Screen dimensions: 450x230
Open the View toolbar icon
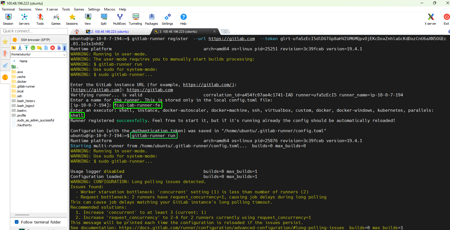pyautogui.click(x=88, y=19)
